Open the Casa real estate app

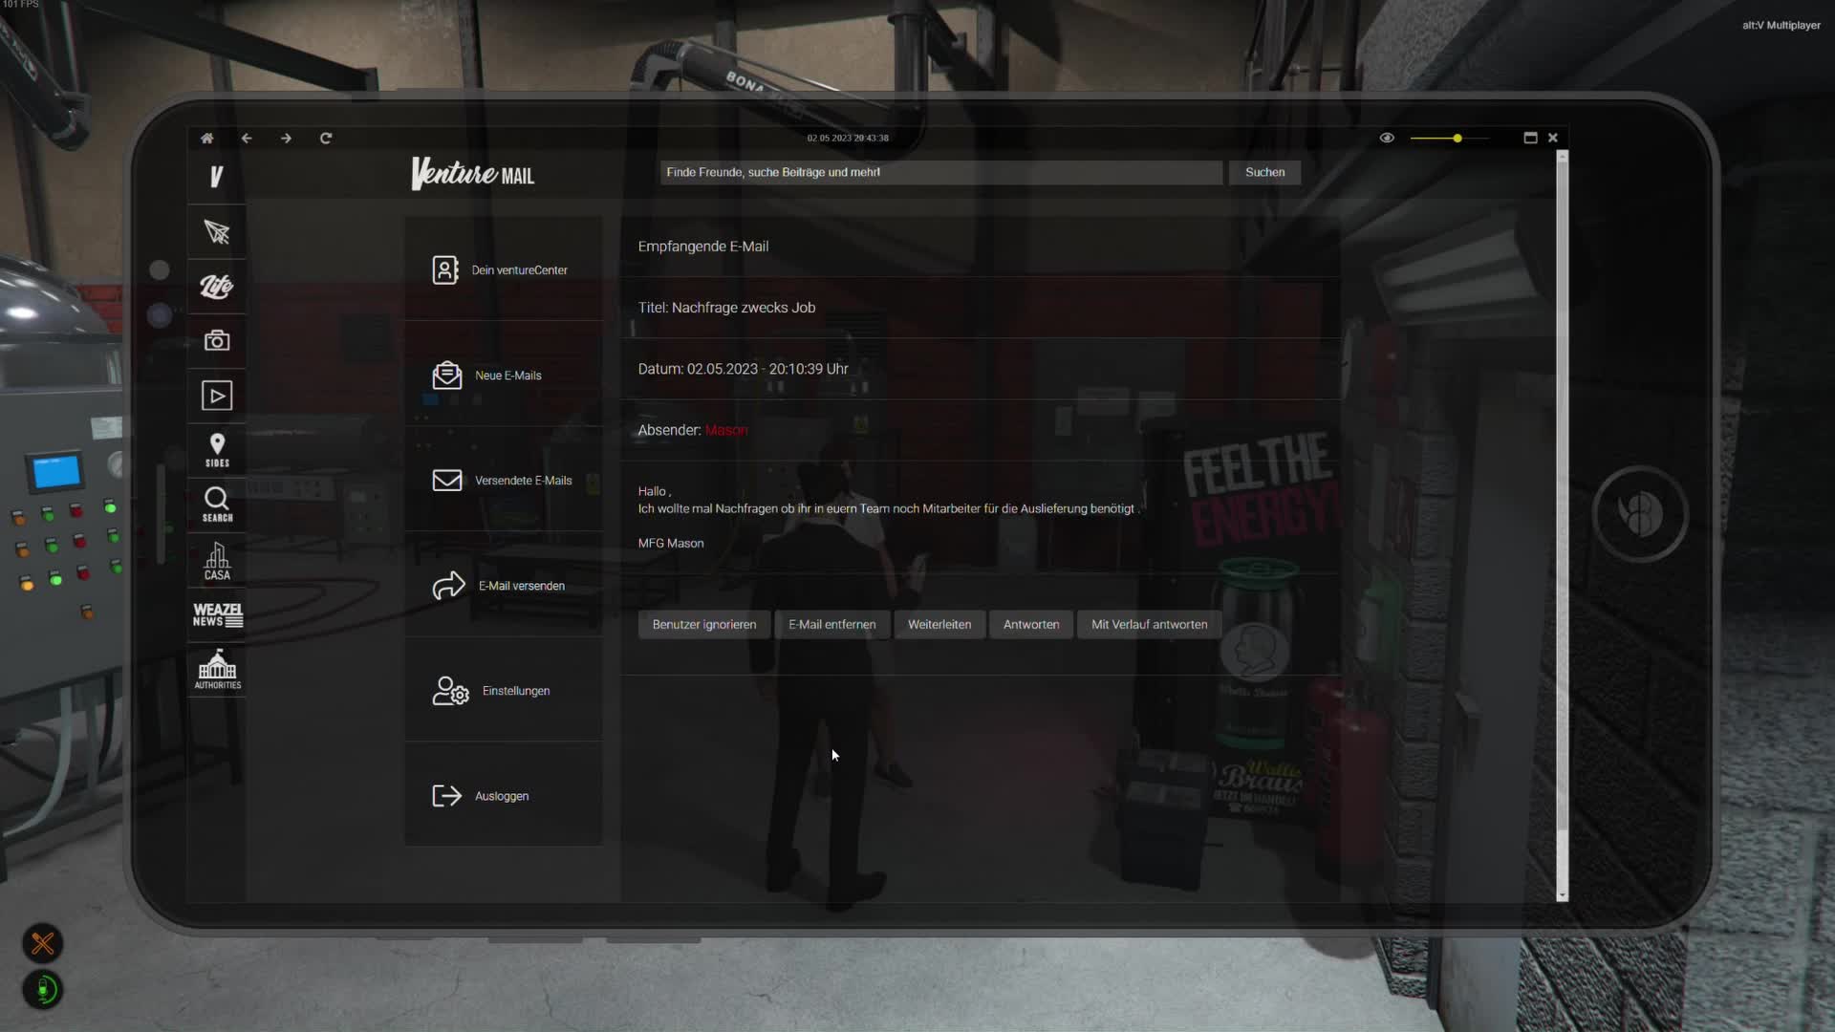click(x=217, y=562)
